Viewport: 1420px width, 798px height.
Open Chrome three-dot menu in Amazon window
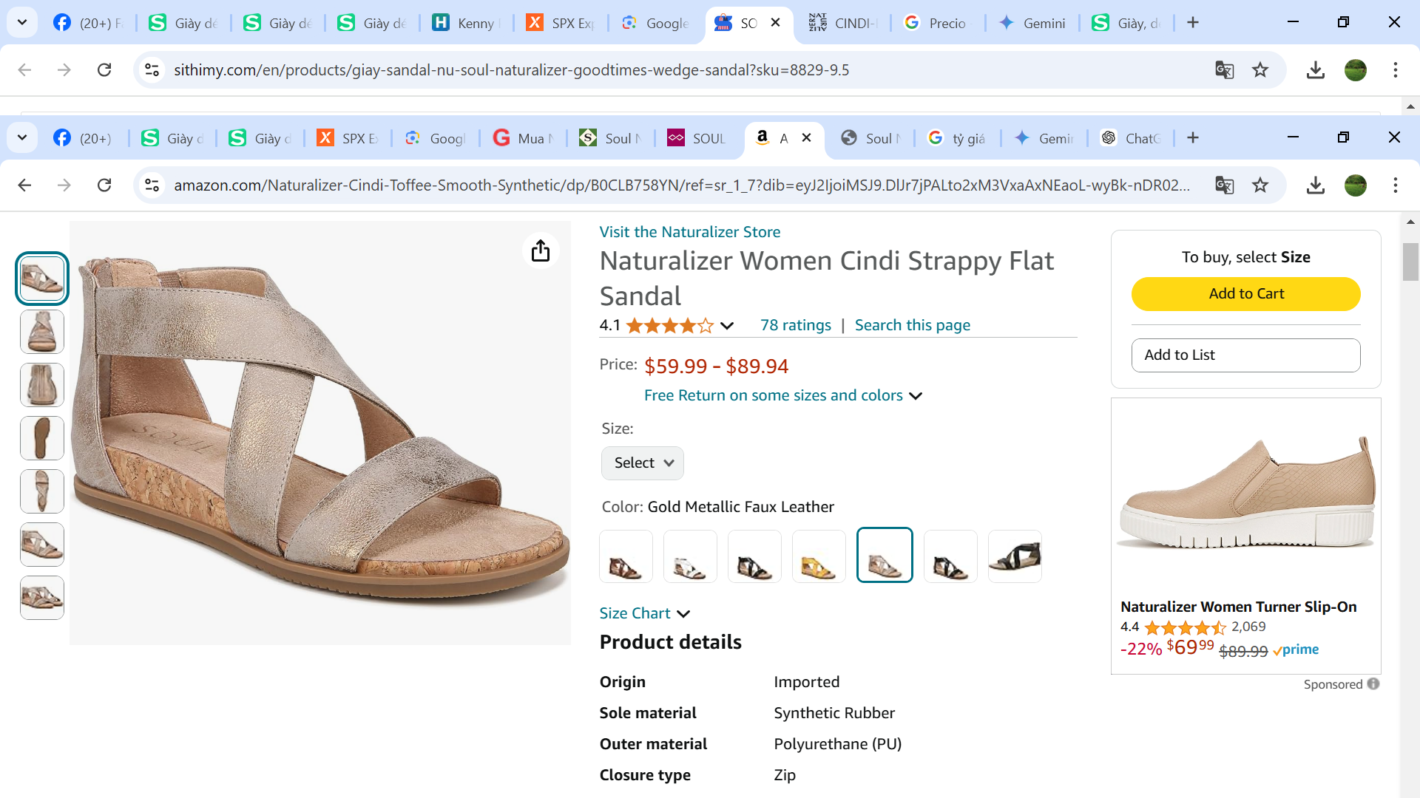pyautogui.click(x=1396, y=185)
